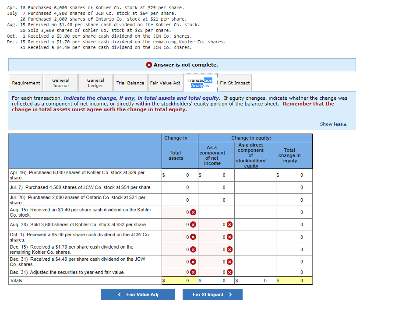Image resolution: width=395 pixels, height=312 pixels.
Task: Click the red X answer-incomplete icon
Action: (149, 65)
